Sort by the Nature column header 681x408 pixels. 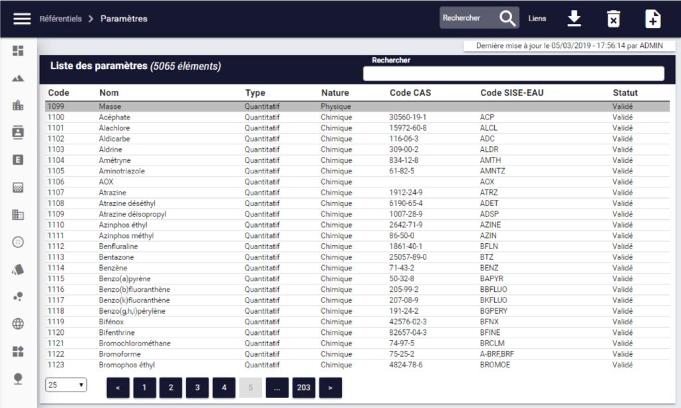pos(335,93)
